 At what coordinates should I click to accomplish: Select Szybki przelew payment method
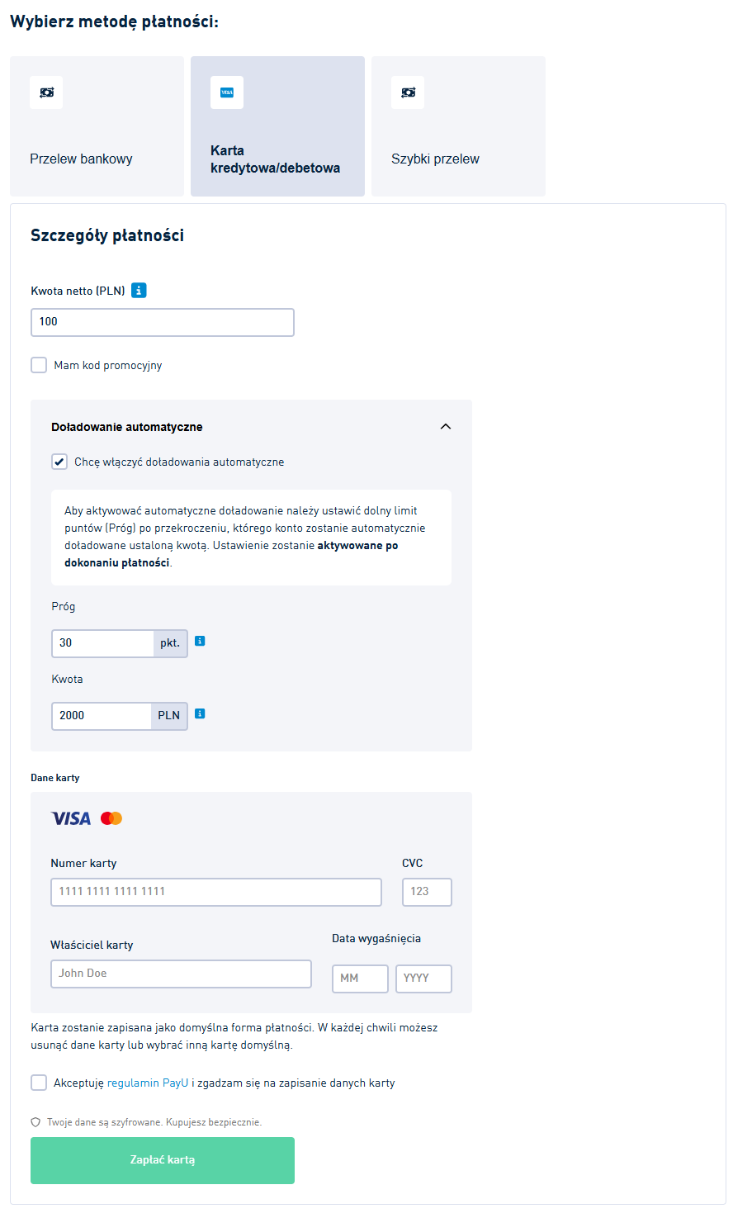click(x=458, y=126)
